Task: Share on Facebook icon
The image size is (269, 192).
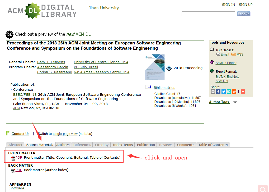Action: point(218,92)
